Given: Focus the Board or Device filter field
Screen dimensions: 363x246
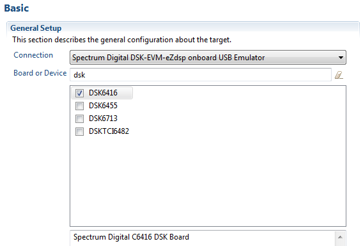Looking at the screenshot, I should tap(201, 75).
